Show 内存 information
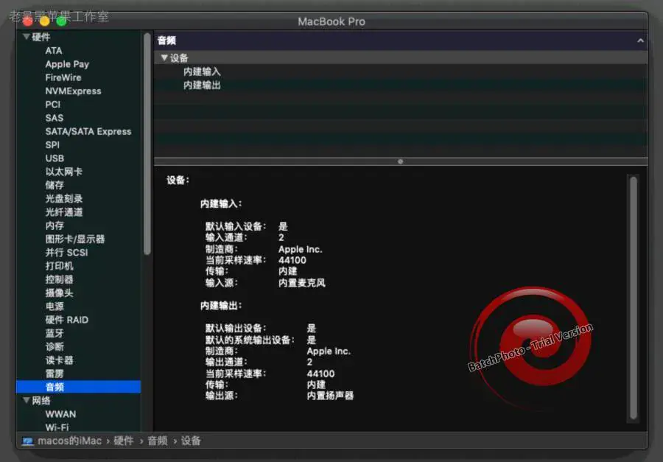Screen dimensions: 663x462 pos(55,225)
